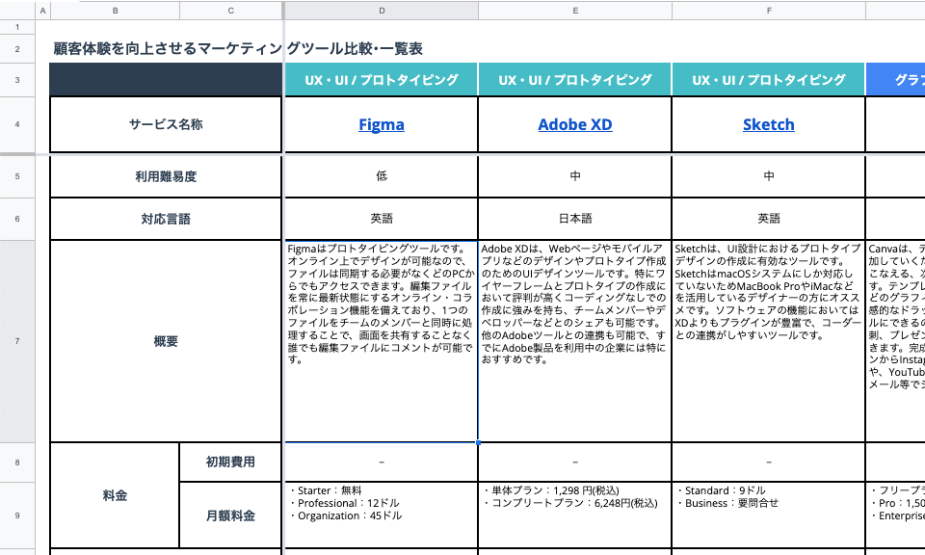Select the row 9 header

point(17,514)
